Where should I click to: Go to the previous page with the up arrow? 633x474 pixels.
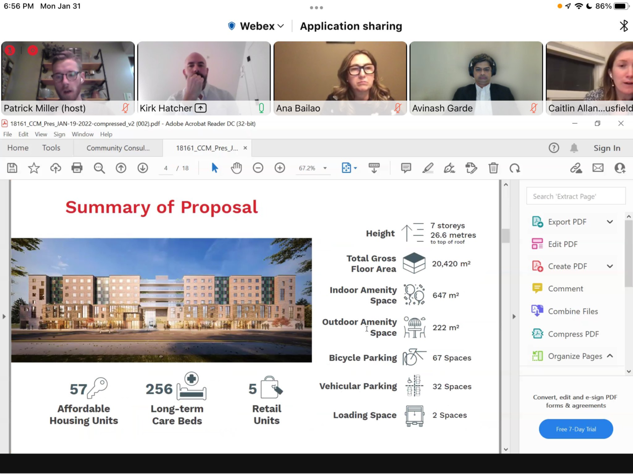(x=121, y=168)
